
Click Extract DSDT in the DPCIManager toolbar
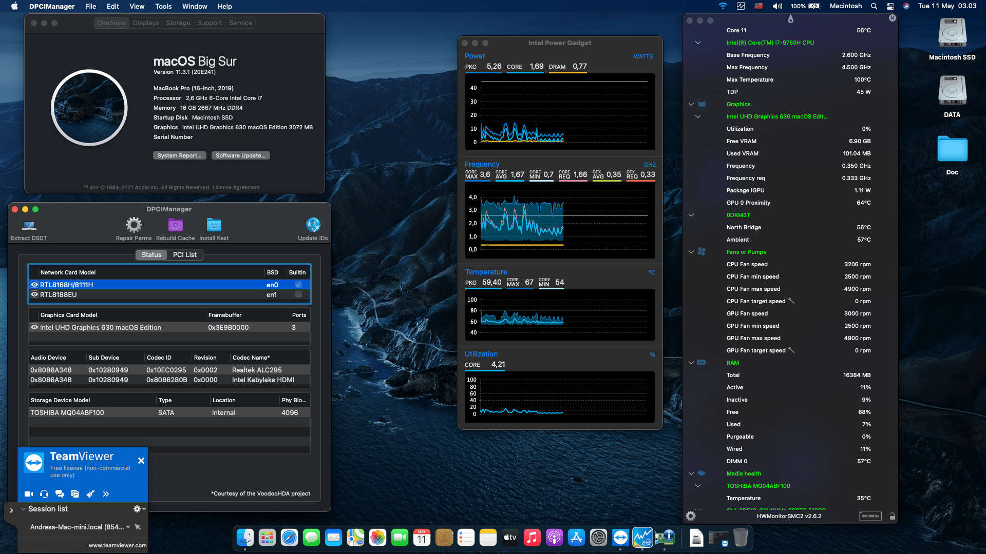point(29,229)
